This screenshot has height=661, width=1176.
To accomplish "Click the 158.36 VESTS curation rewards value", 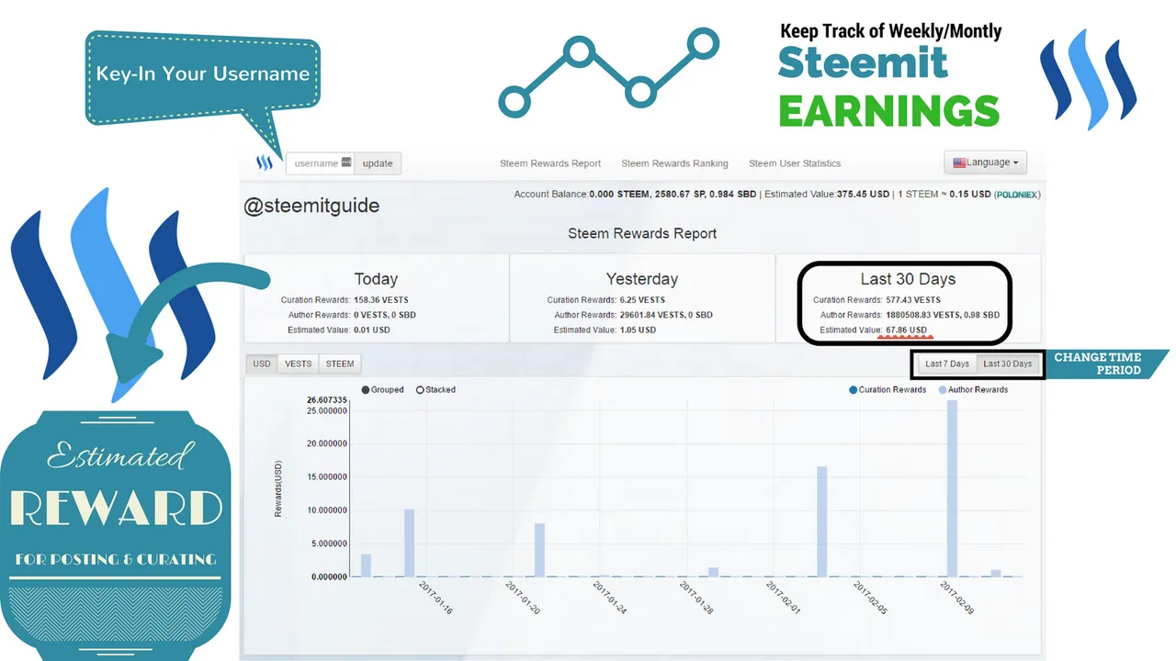I will pos(383,300).
